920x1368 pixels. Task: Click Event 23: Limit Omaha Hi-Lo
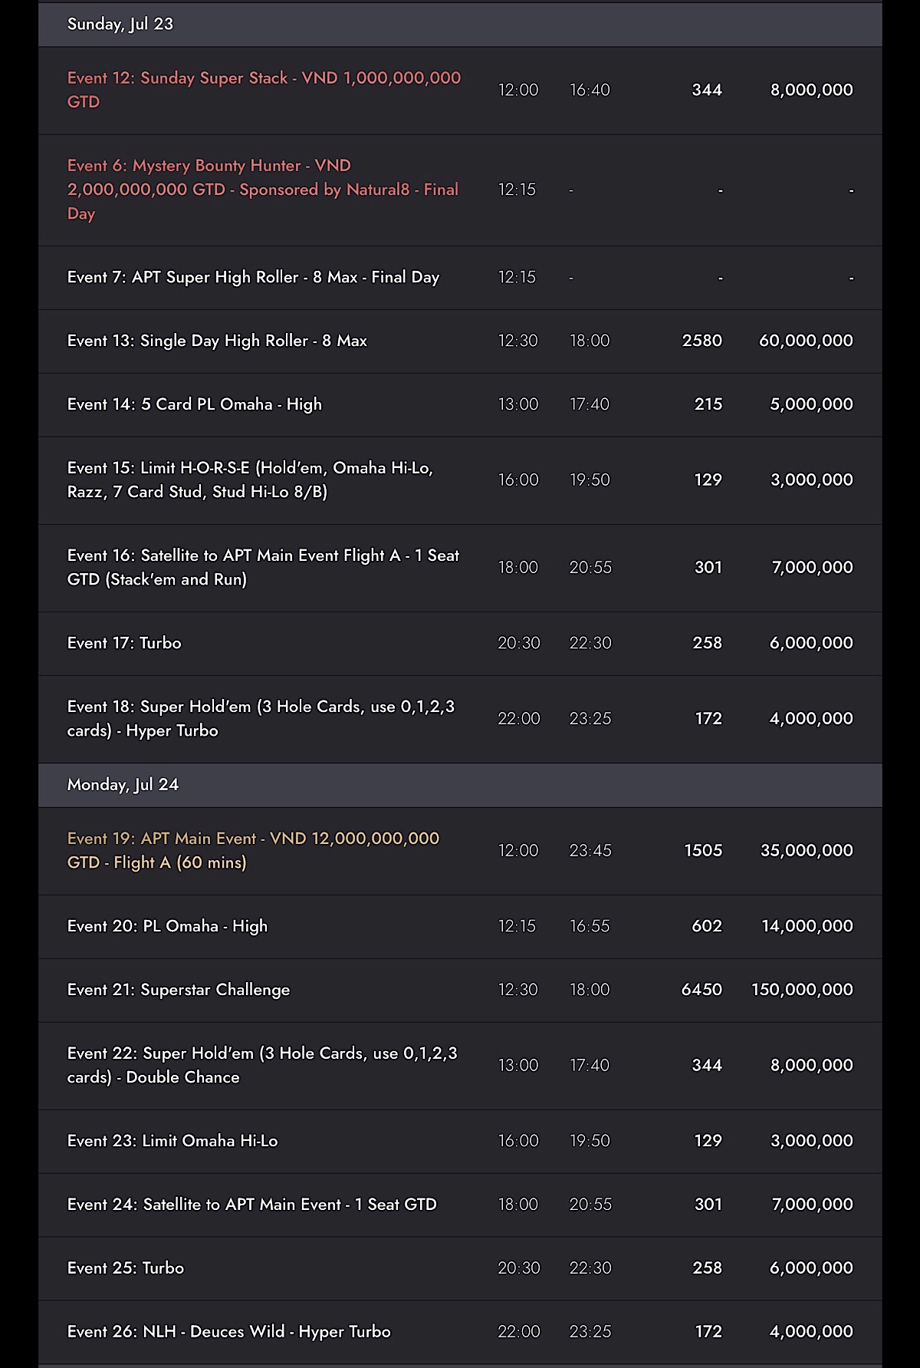[x=172, y=1141]
